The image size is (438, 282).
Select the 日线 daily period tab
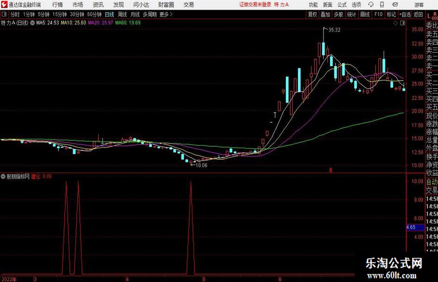[109, 14]
